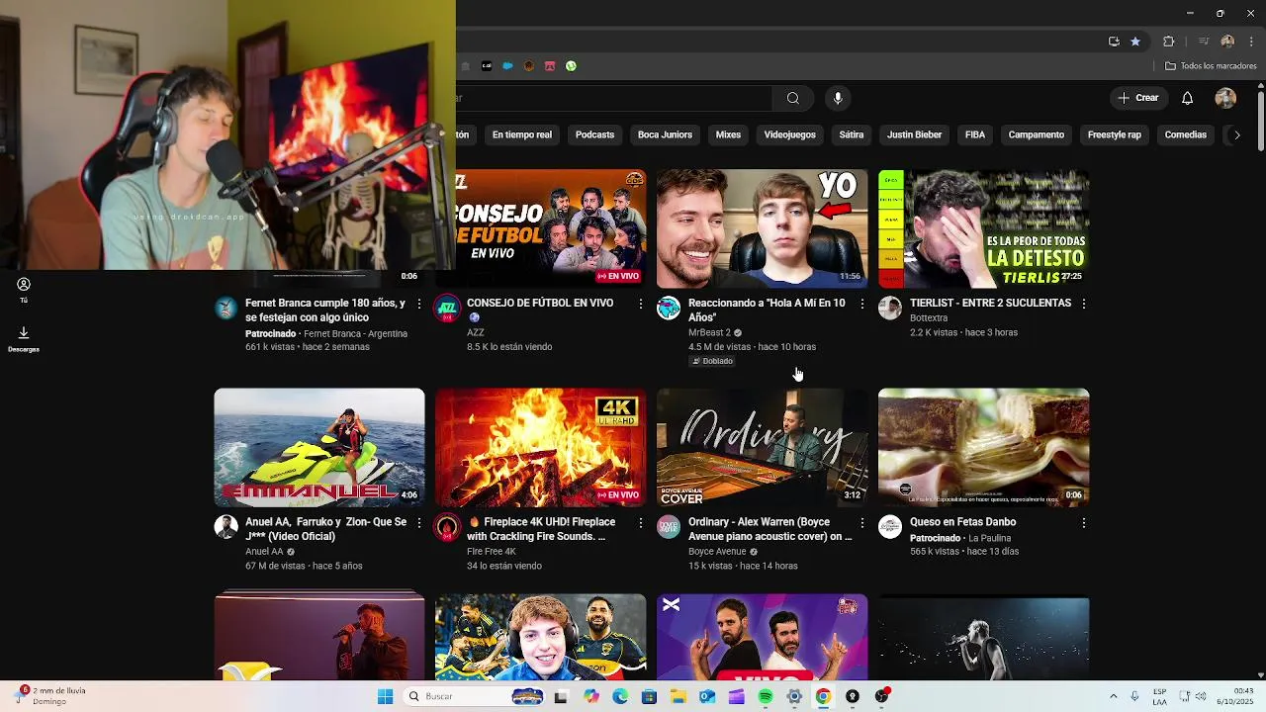Open the MrBeast 2 channel avatar
This screenshot has width=1266, height=712.
669,308
